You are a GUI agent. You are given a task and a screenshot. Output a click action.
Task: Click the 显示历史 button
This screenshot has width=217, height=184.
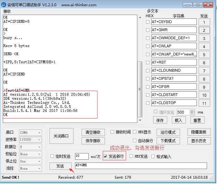click(199, 141)
